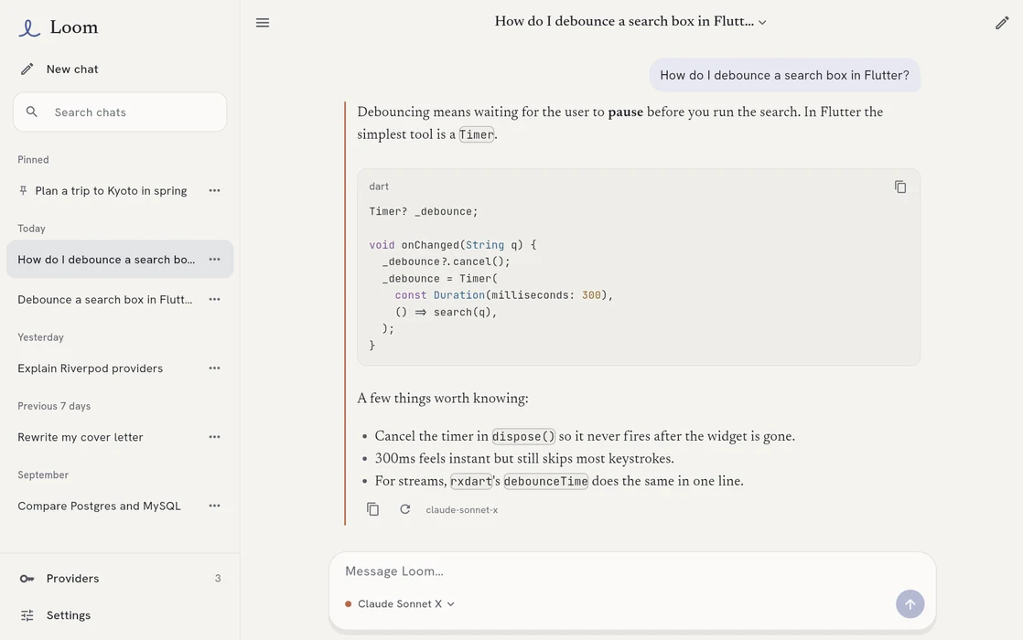Click the key icon next to Providers
This screenshot has height=640, width=1023.
click(x=27, y=579)
